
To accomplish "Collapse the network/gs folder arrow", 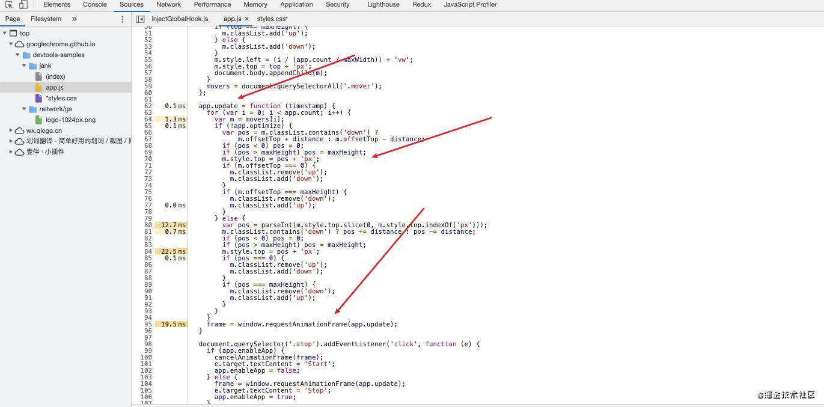I will coord(25,109).
